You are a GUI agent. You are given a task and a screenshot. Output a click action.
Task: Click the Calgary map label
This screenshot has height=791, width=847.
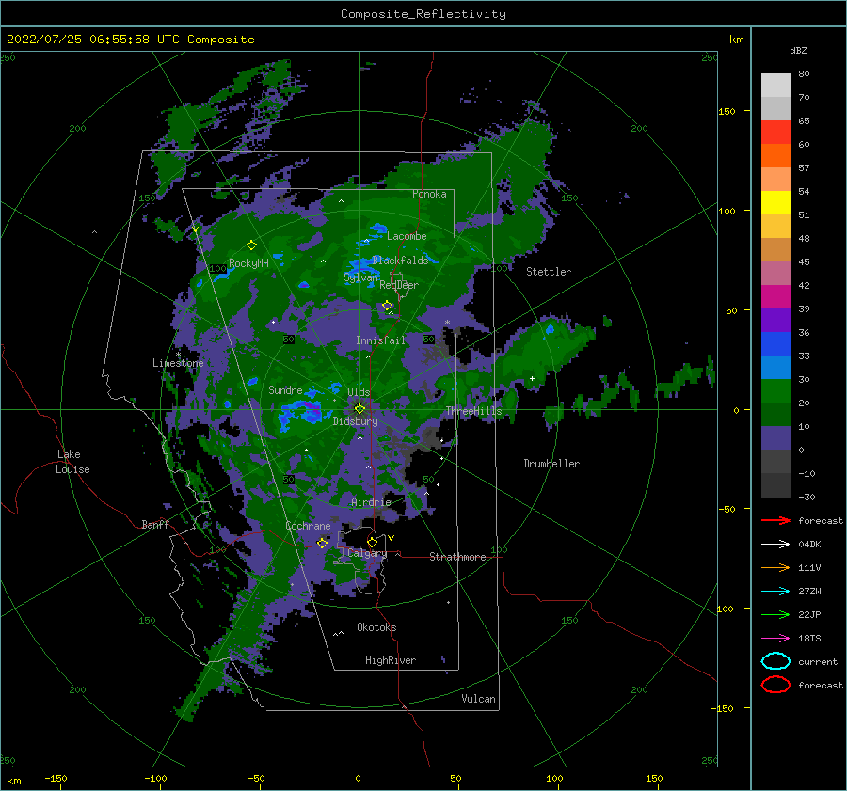tap(367, 553)
